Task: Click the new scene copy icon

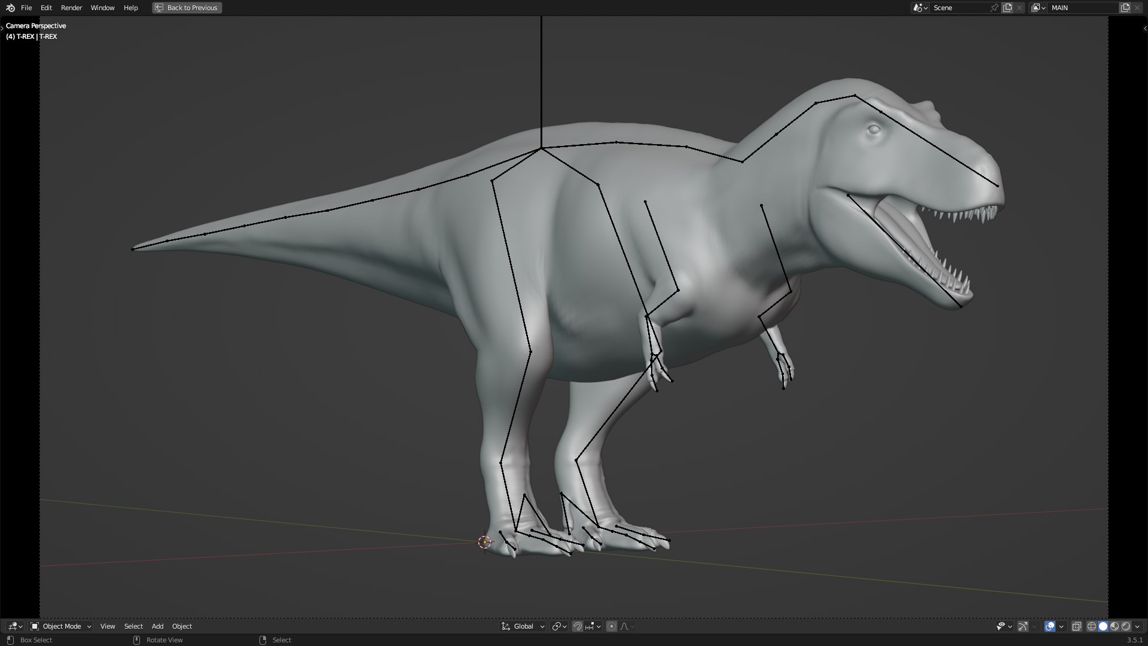Action: click(x=1007, y=8)
